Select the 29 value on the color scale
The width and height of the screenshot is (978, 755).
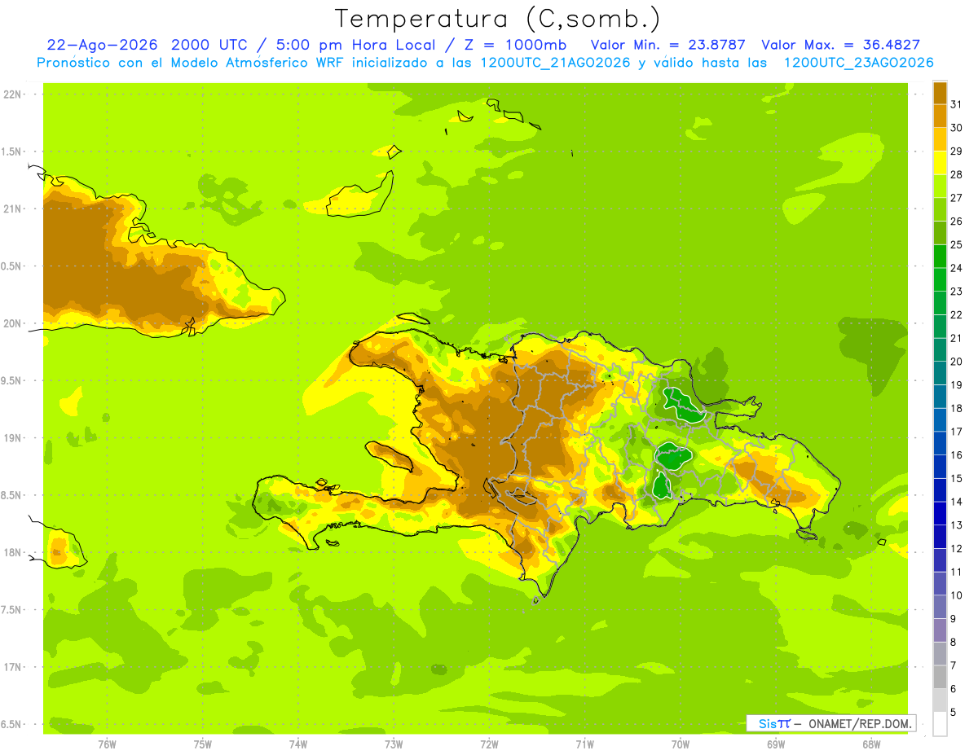tap(956, 151)
